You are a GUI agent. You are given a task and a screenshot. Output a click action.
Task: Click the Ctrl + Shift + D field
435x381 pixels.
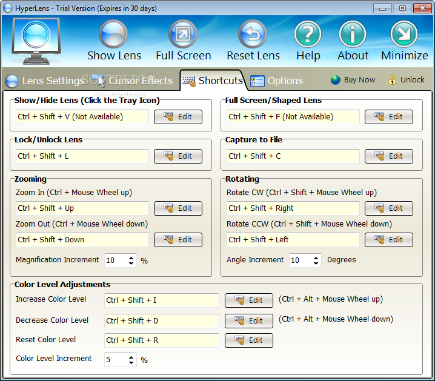pos(162,321)
